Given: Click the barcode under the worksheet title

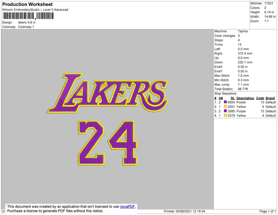Looking at the screenshot, I should 28,16.
